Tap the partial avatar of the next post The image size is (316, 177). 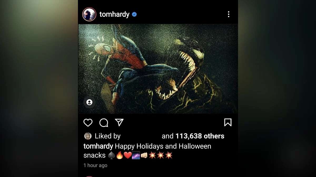89,176
